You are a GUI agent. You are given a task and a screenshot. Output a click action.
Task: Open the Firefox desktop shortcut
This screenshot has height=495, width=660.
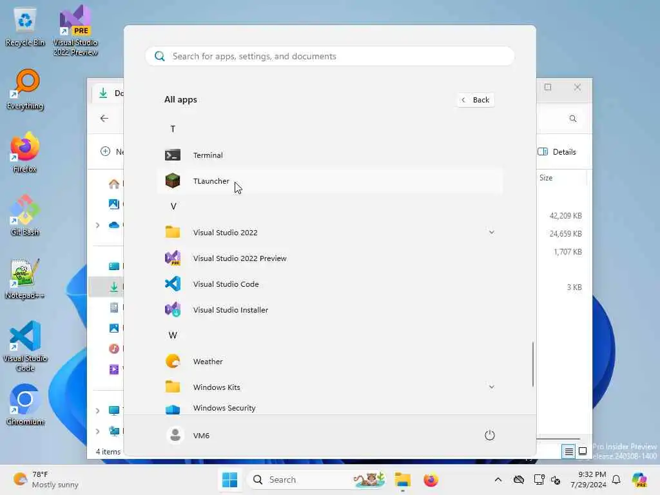click(x=25, y=153)
